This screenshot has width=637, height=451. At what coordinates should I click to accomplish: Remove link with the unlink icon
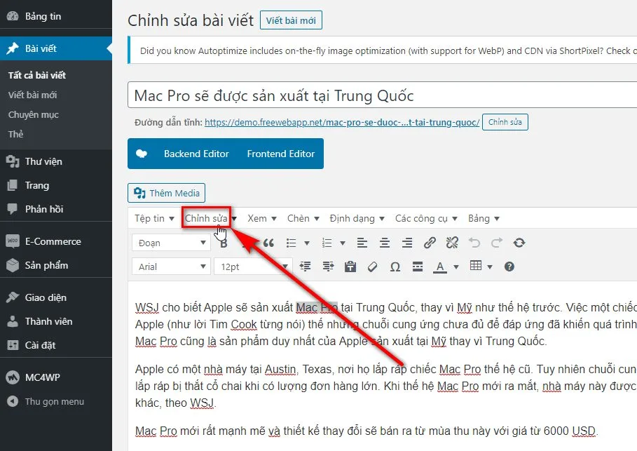pos(452,243)
